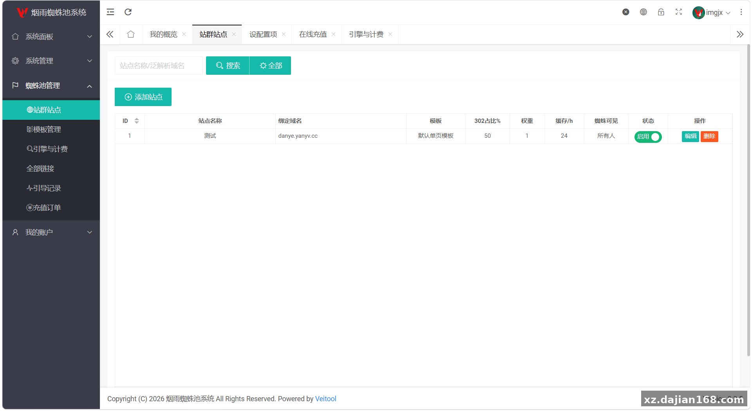This screenshot has width=752, height=411.
Task: Close the 在线充值 tab
Action: pos(333,34)
